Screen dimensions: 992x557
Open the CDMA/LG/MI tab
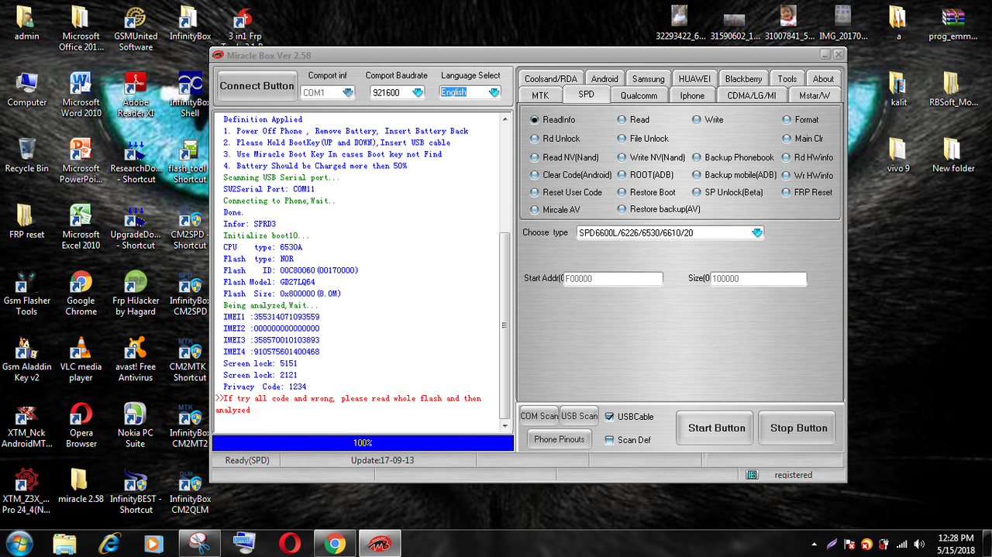click(753, 95)
